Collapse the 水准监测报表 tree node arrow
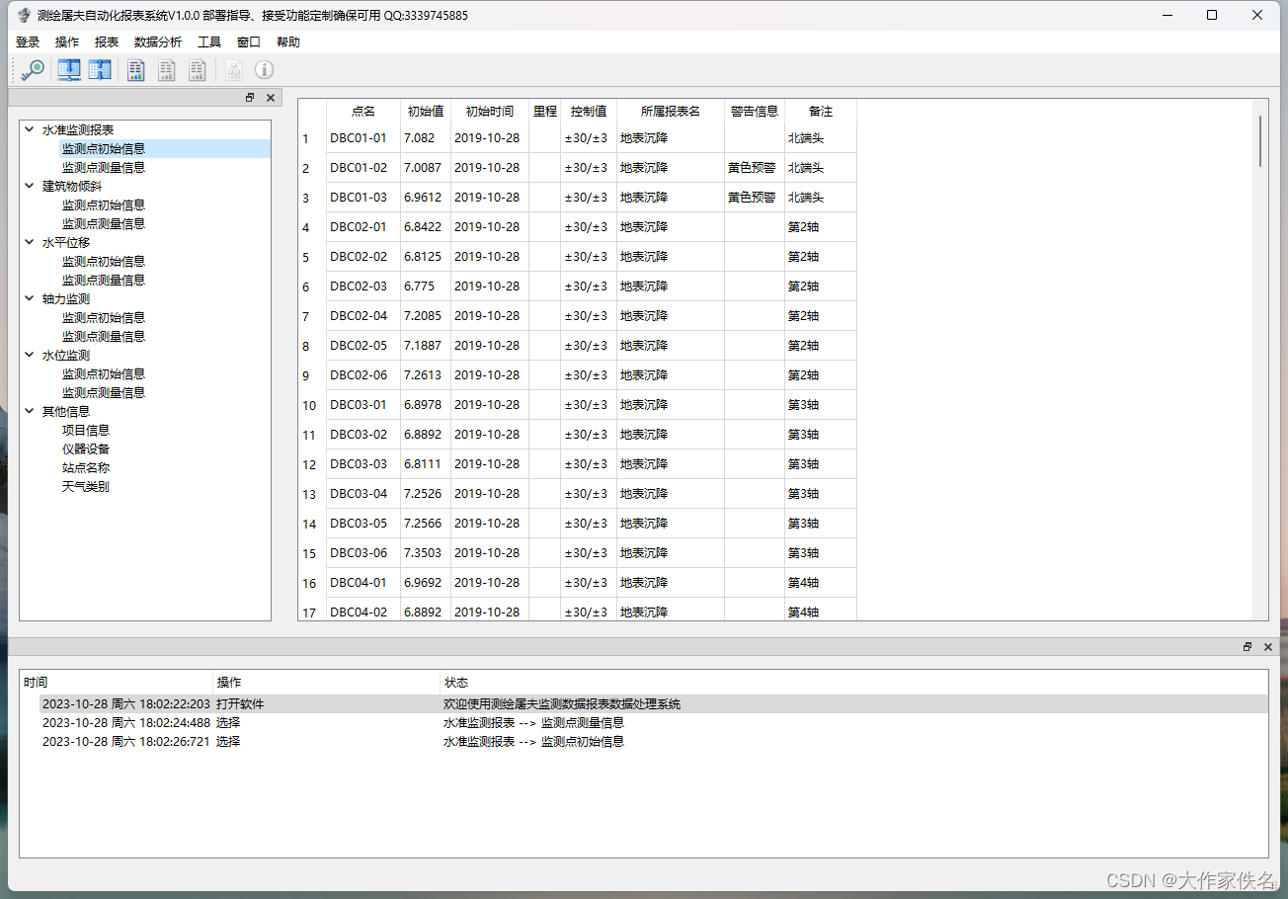This screenshot has width=1288, height=899. click(x=30, y=129)
